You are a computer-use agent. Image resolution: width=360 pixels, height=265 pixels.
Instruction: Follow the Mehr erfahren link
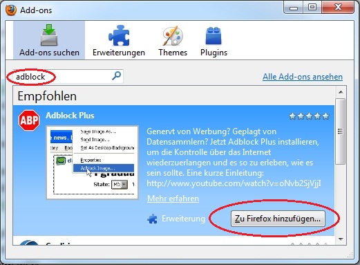[x=173, y=199]
